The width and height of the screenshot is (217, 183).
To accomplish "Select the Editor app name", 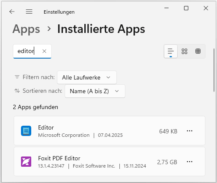I will pos(46,127).
